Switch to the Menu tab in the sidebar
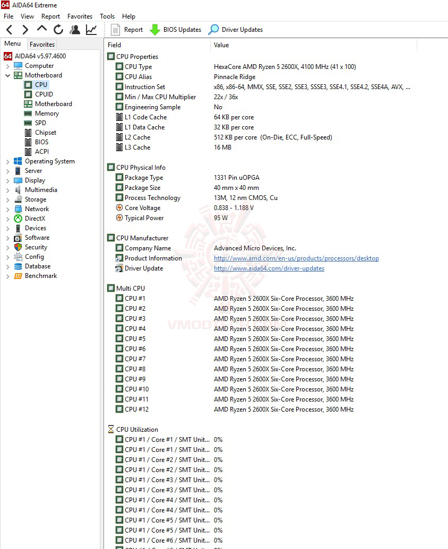The height and width of the screenshot is (549, 448). pos(13,44)
